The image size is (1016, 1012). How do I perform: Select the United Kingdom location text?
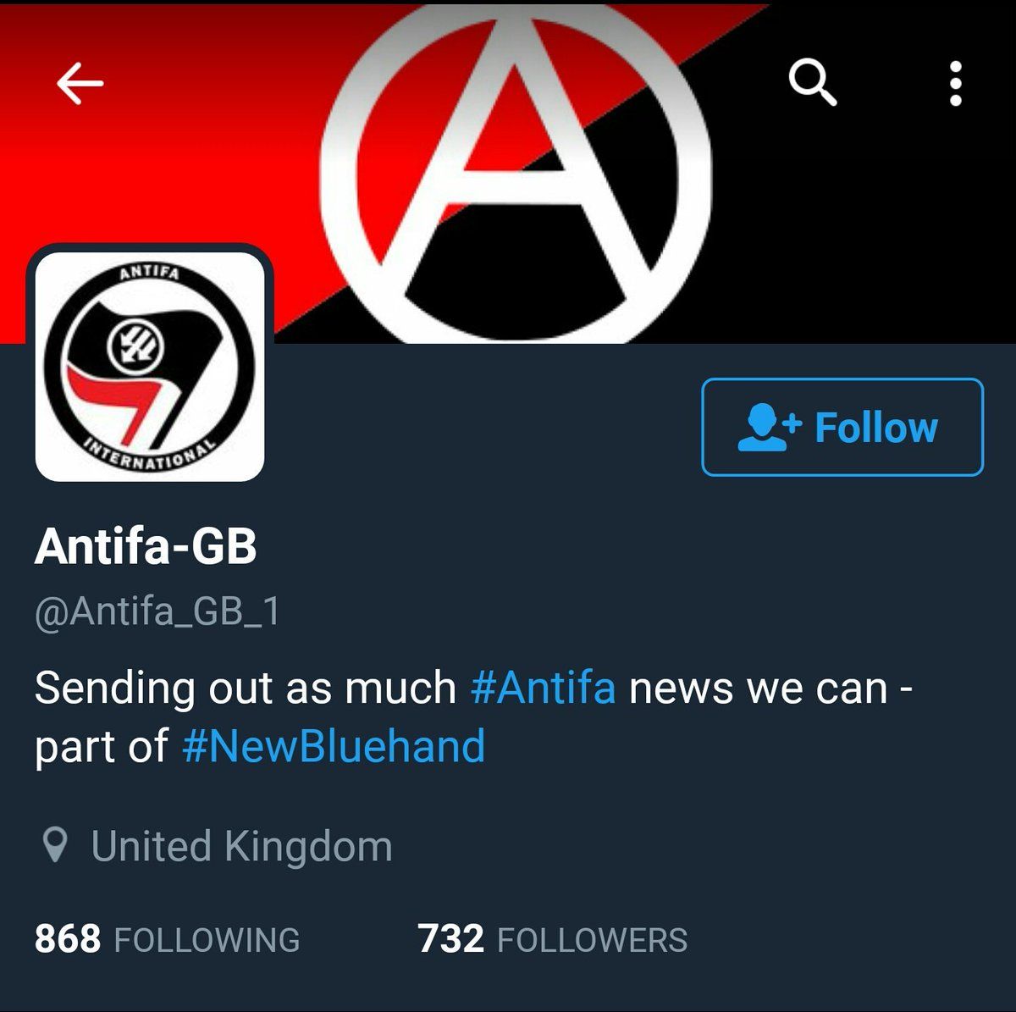click(x=242, y=846)
